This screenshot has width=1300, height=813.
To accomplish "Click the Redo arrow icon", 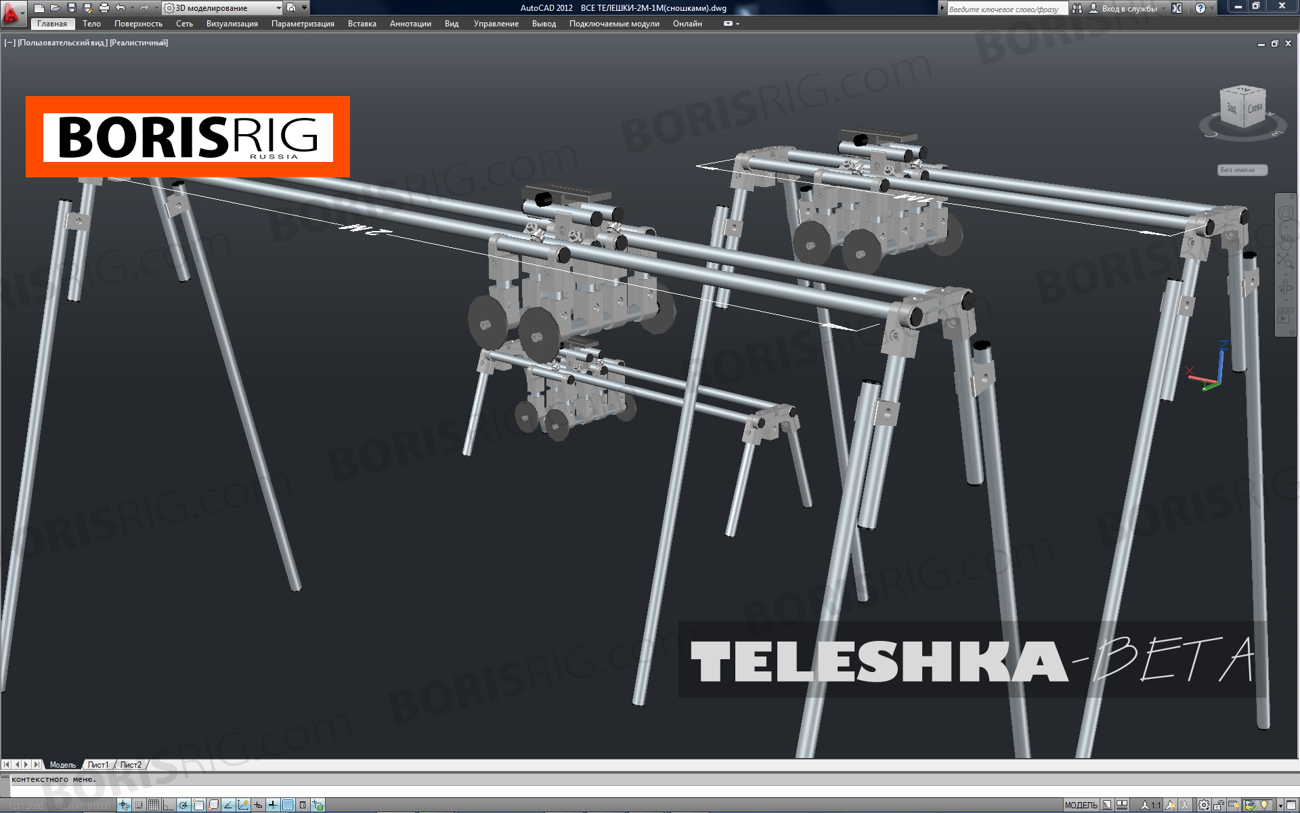I will point(144,8).
